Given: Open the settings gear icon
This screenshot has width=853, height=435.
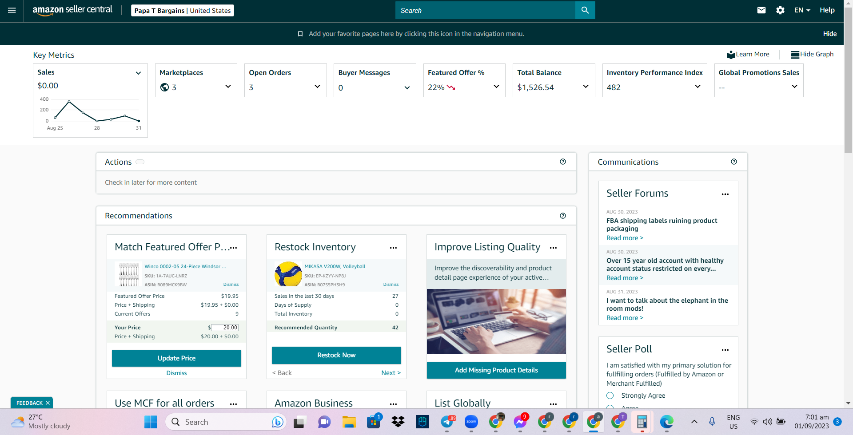Looking at the screenshot, I should click(x=780, y=10).
